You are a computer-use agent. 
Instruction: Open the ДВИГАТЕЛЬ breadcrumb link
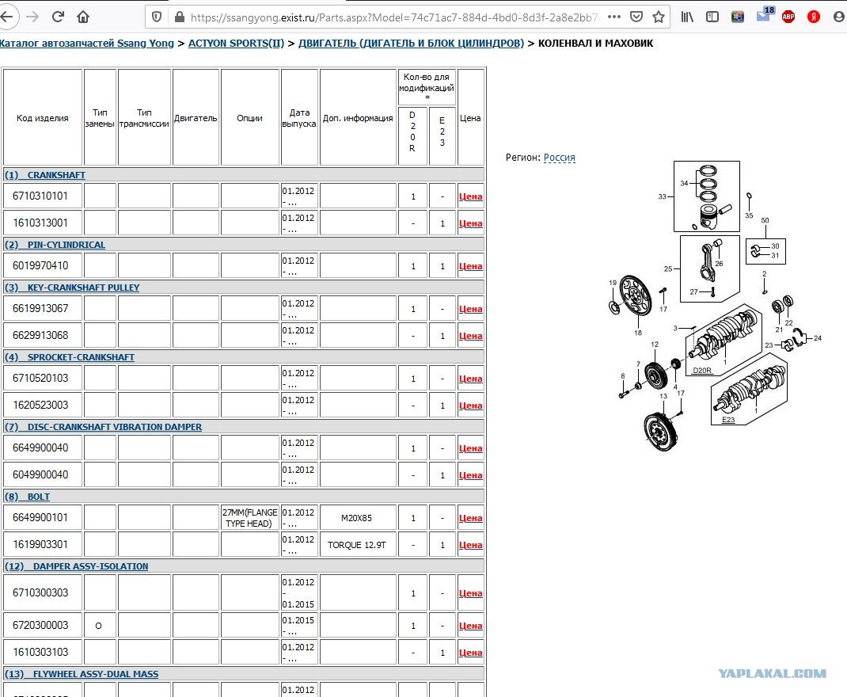pyautogui.click(x=411, y=44)
